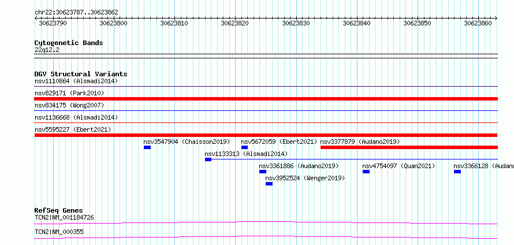The width and height of the screenshot is (514, 245).
Task: Select the nsv829171 (Park2010) red bar
Action: [266, 99]
